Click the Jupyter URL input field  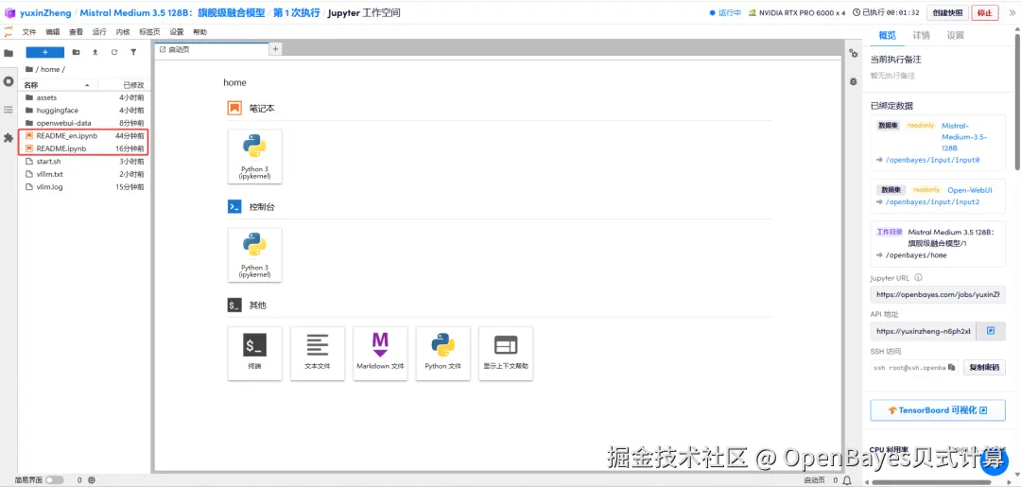938,294
